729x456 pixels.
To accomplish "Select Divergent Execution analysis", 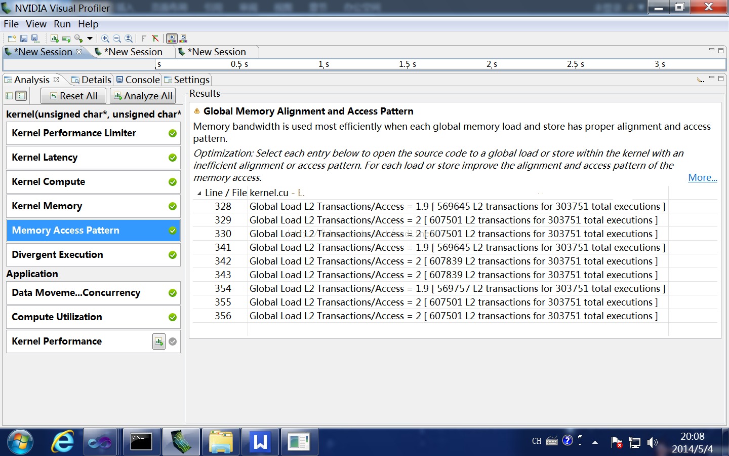I will [x=93, y=255].
